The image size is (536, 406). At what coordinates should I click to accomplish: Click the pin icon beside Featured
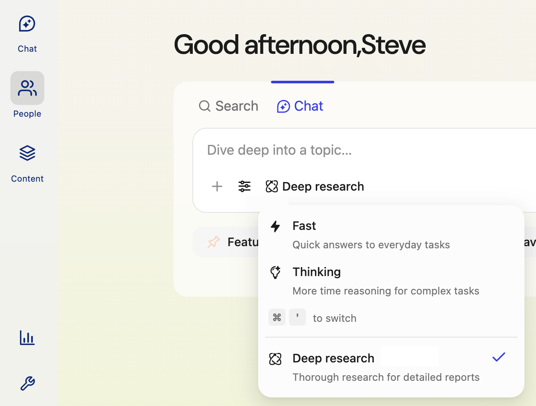(x=214, y=242)
